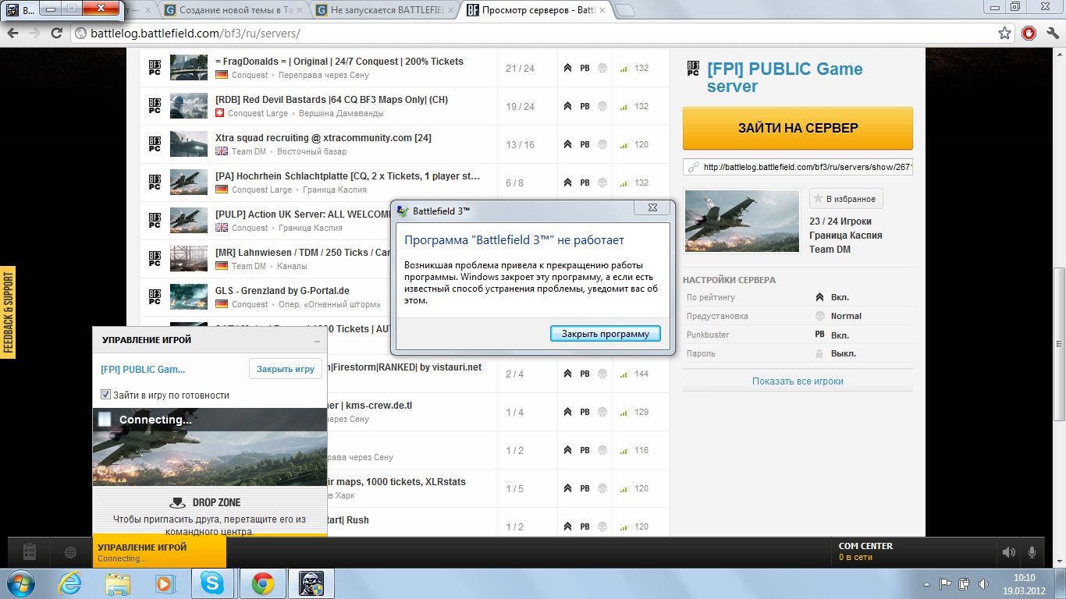
Task: Switch to Skype on the taskbar
Action: [213, 583]
